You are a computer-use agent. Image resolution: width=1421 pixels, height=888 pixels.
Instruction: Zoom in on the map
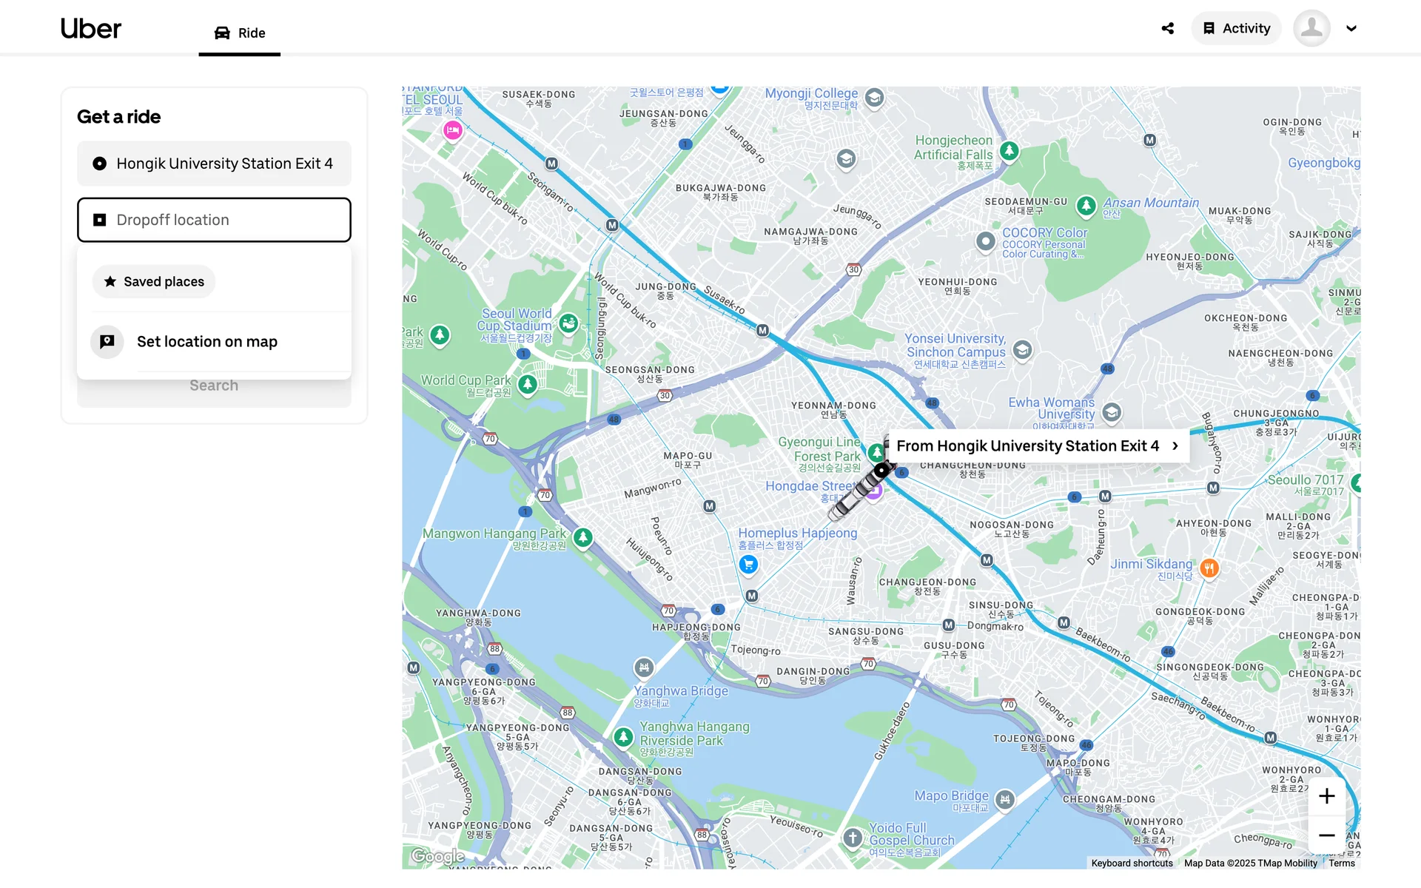pos(1326,796)
